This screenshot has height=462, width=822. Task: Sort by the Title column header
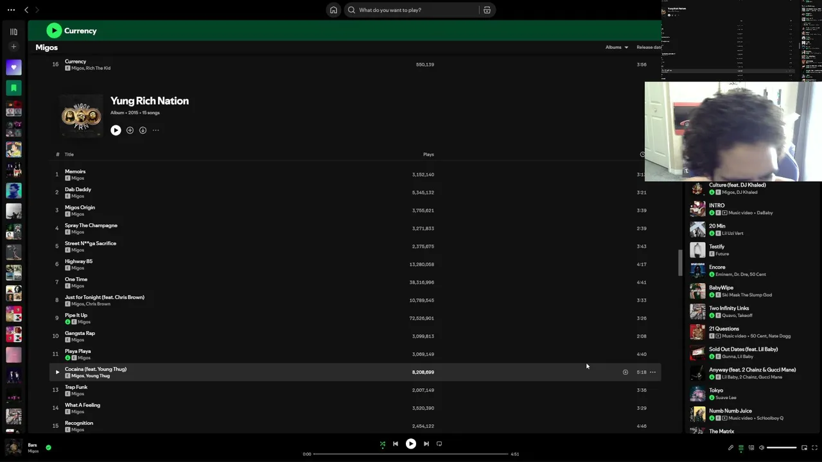(x=69, y=154)
